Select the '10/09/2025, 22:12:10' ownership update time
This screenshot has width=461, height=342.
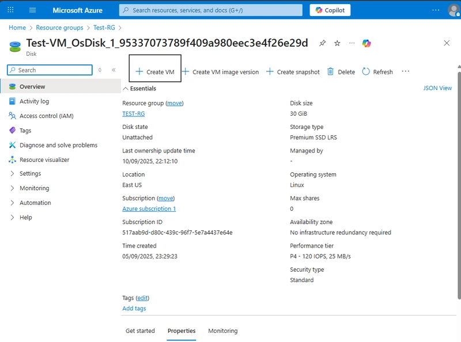click(150, 161)
